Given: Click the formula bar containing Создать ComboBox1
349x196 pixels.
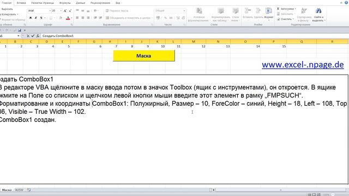Looking at the screenshot, I should click(195, 36).
